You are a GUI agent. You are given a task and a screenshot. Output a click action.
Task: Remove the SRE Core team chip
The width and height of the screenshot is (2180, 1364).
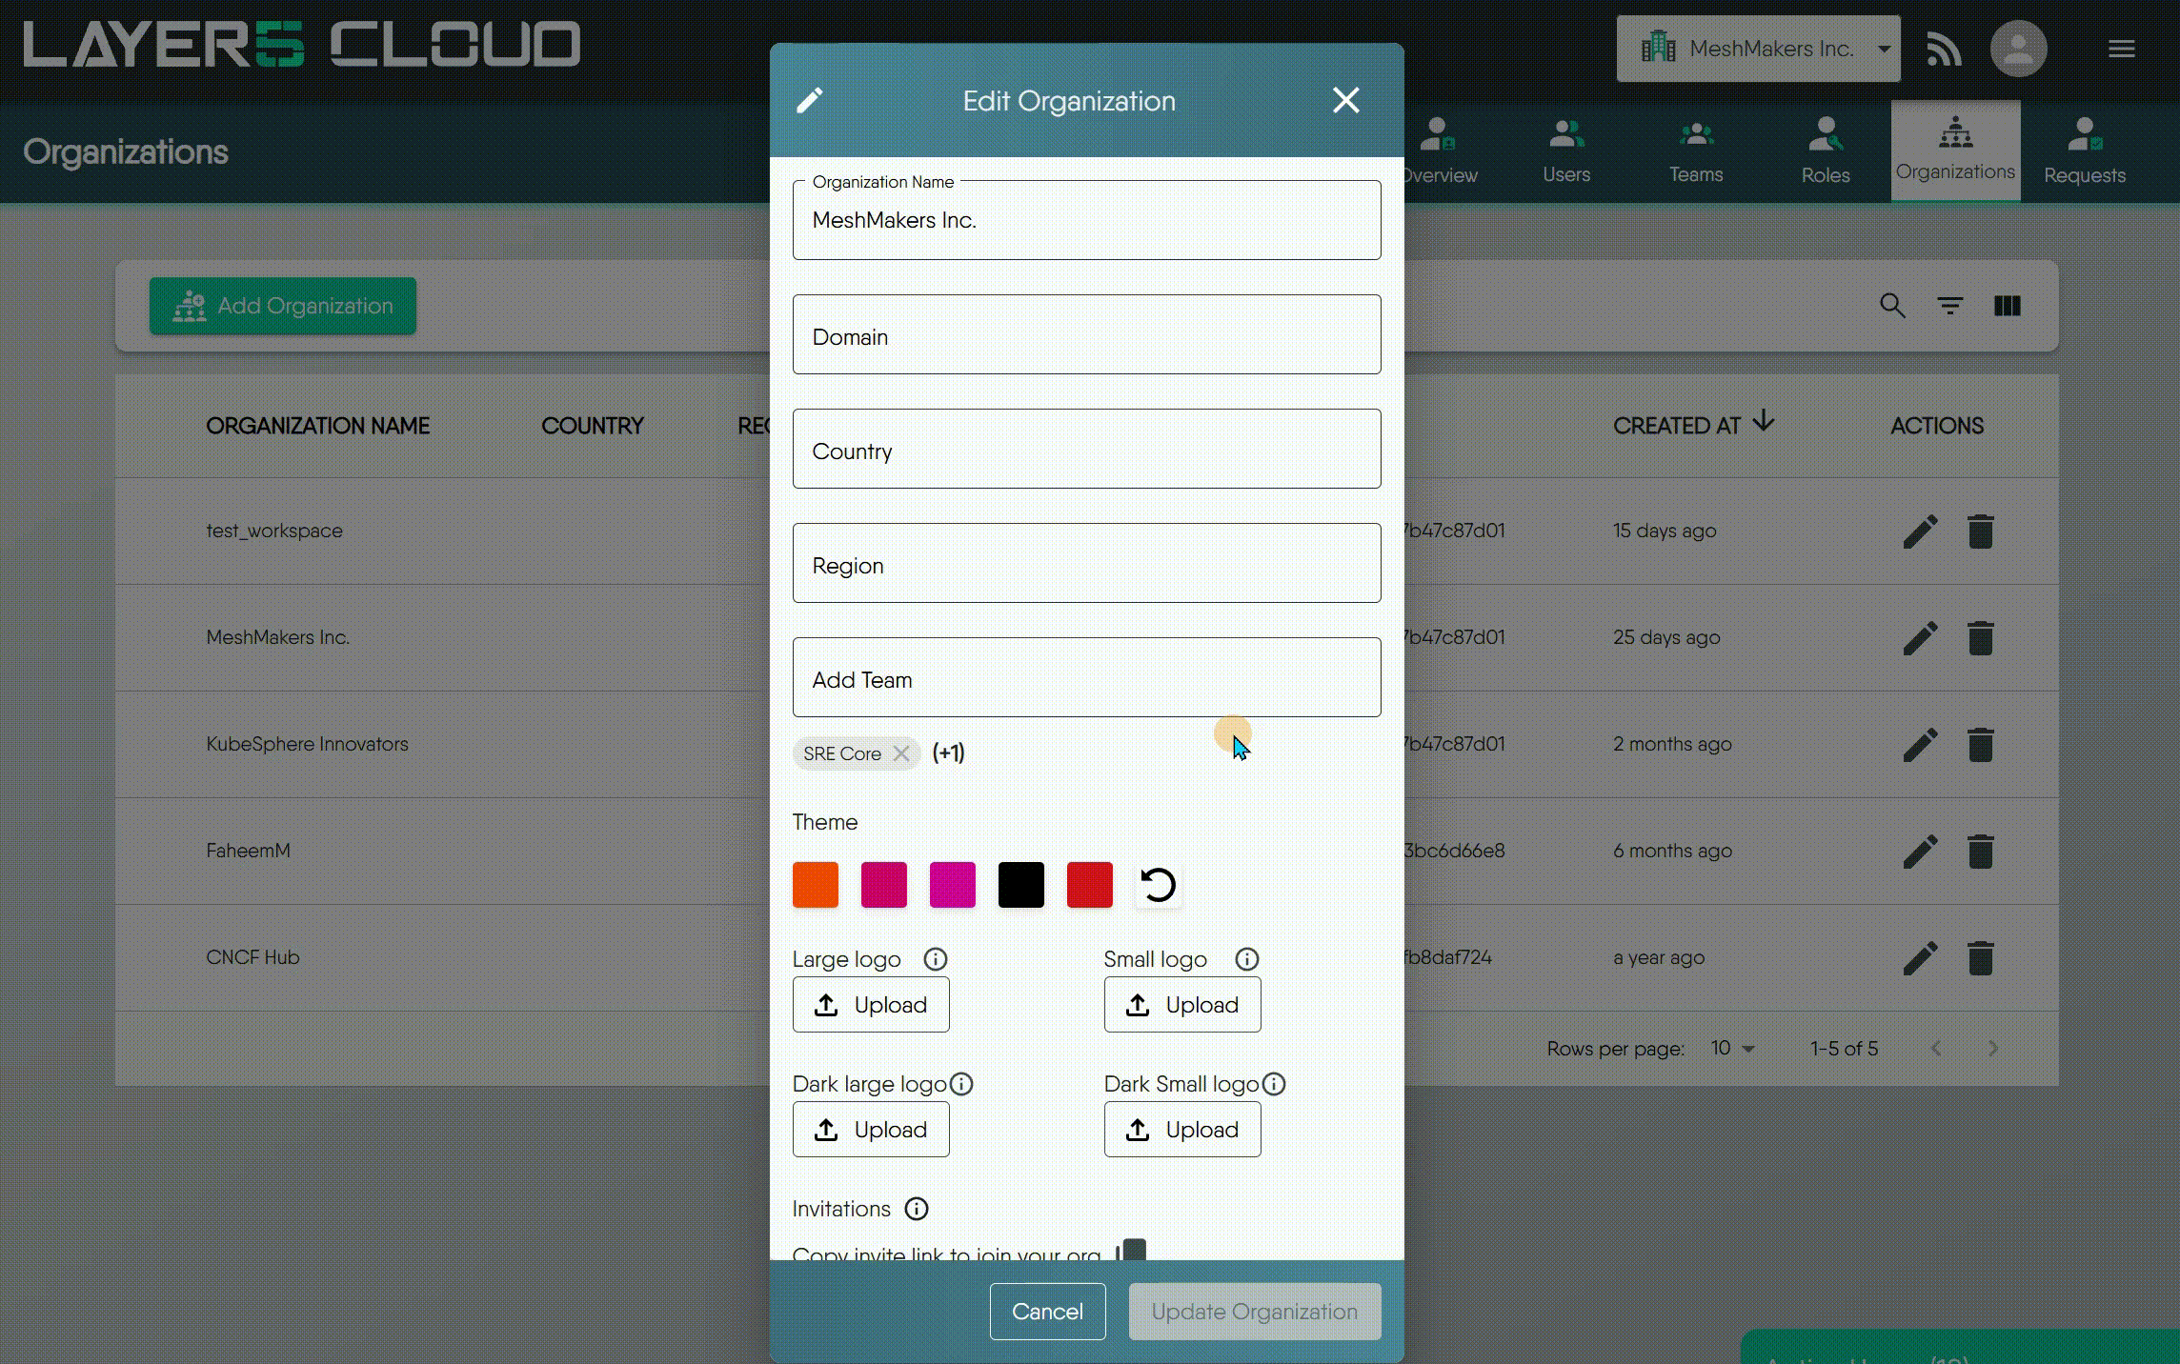[x=901, y=753]
